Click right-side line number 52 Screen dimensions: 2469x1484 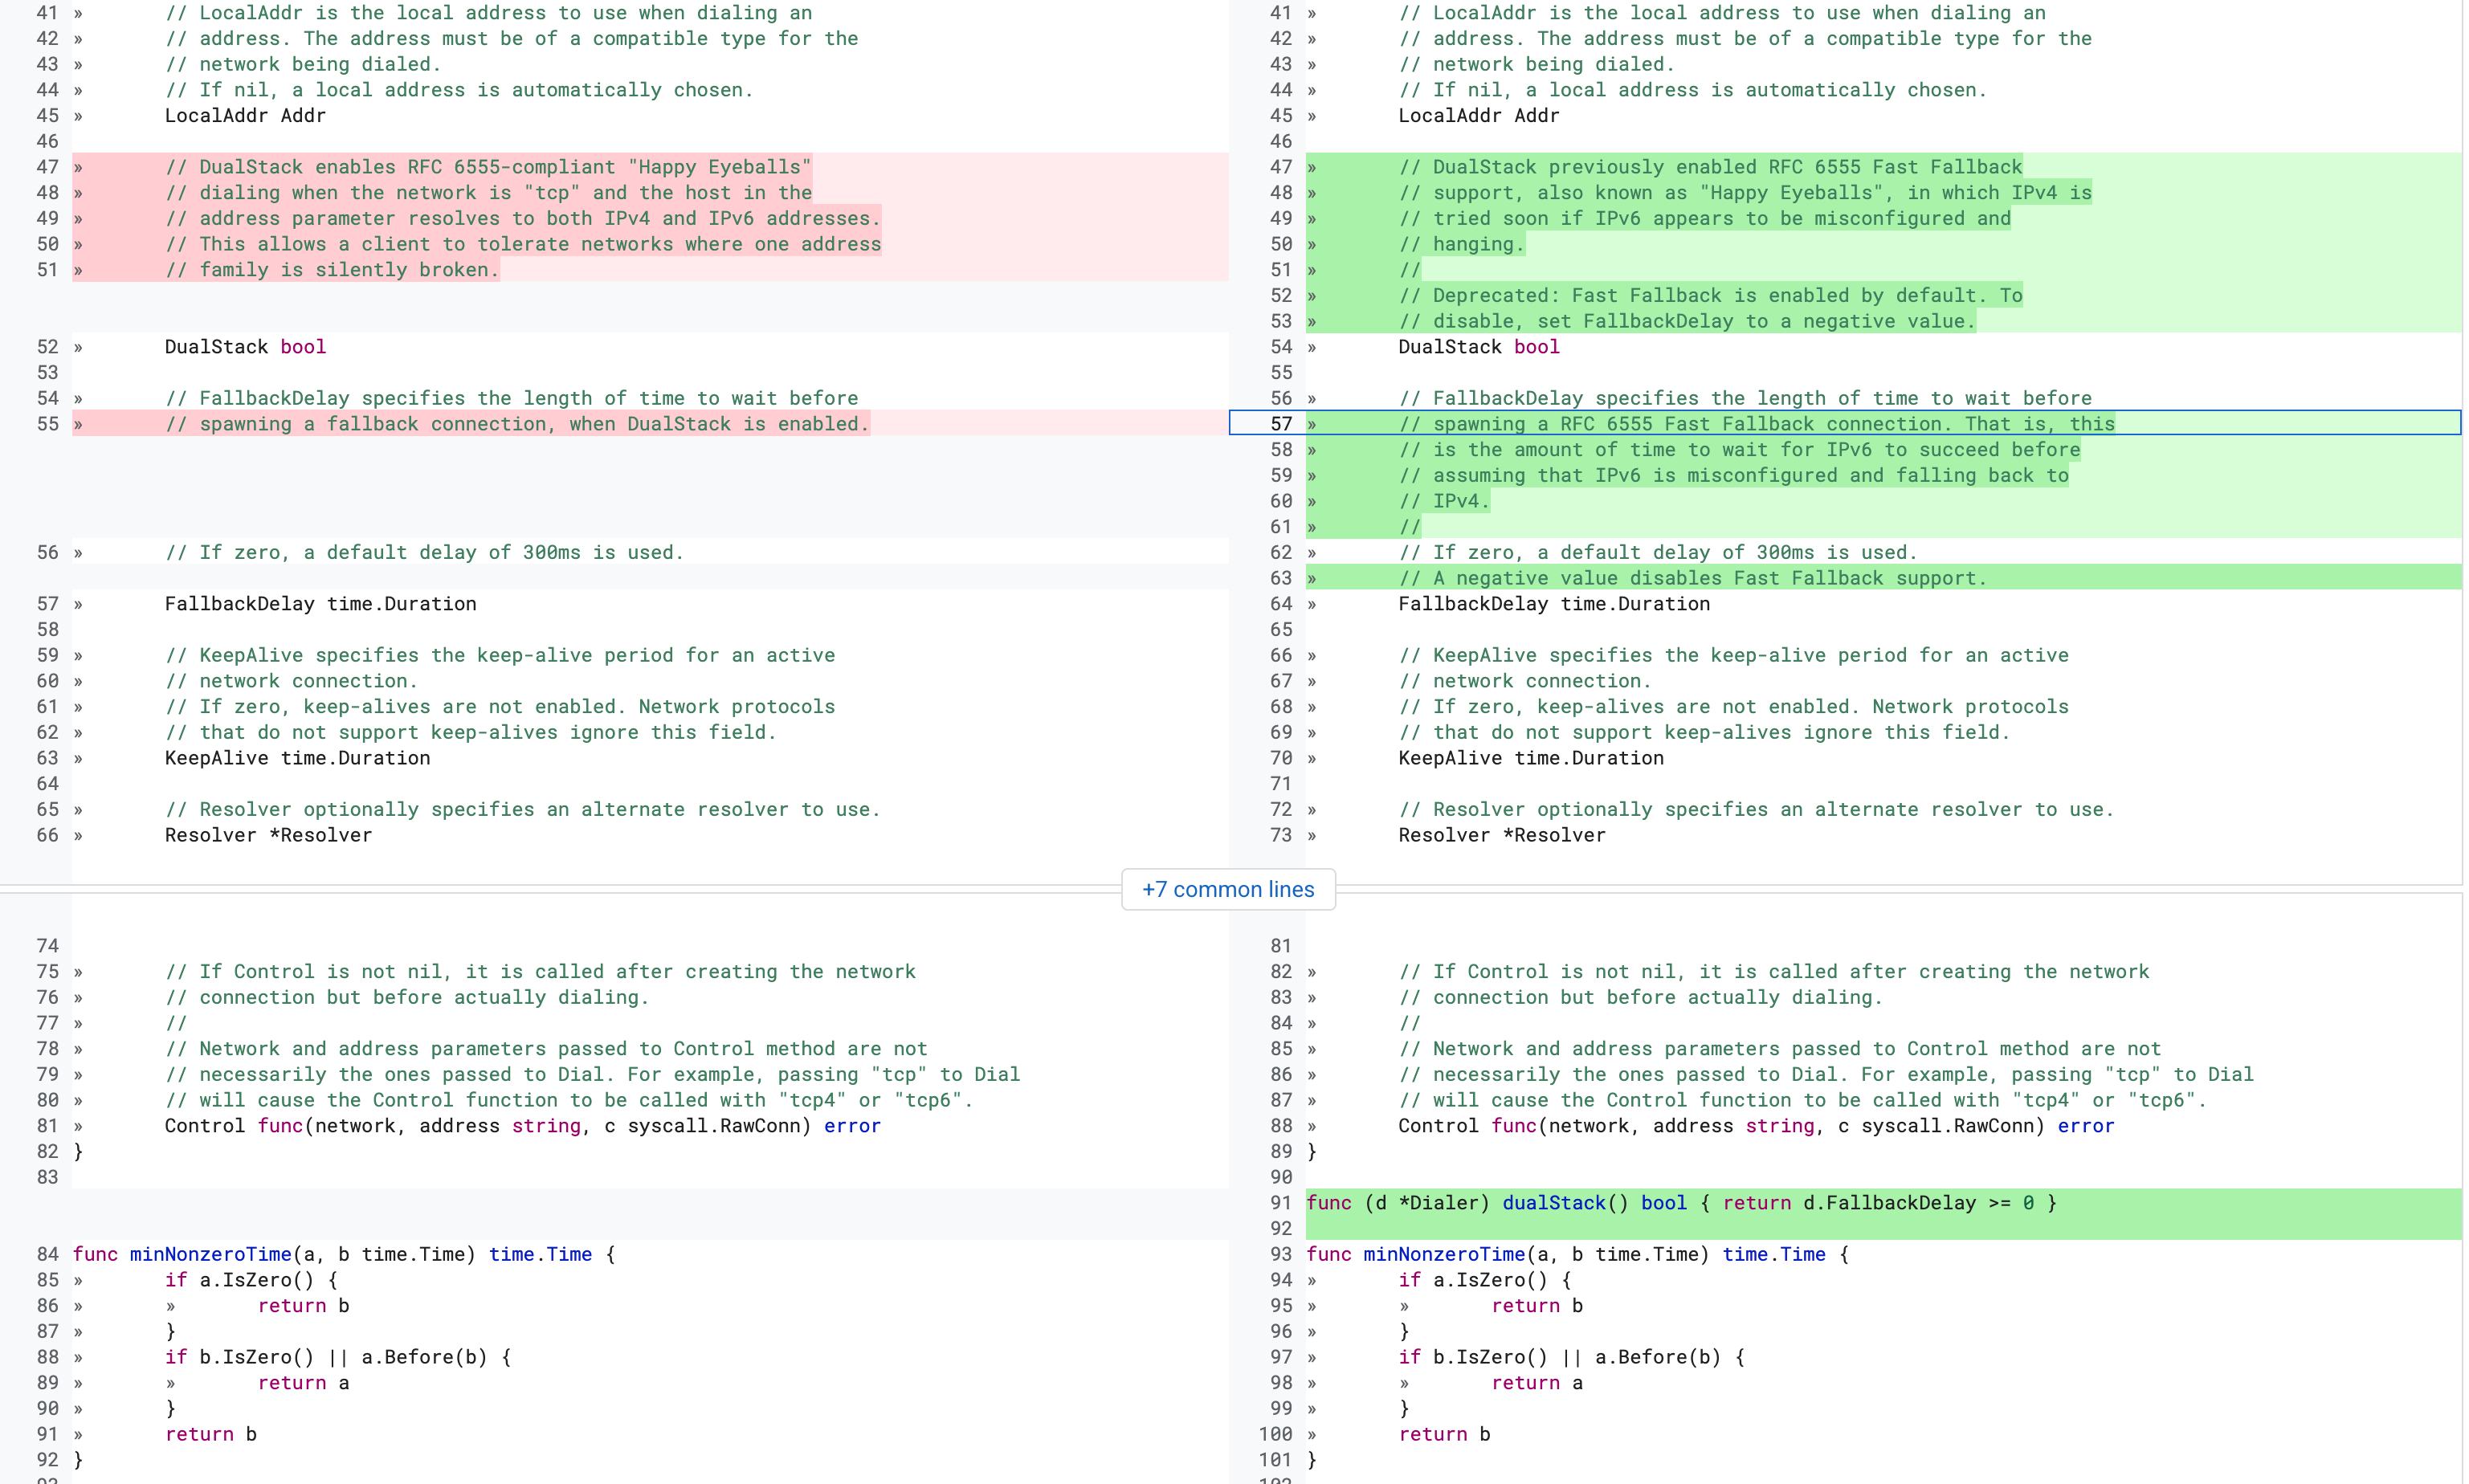click(1280, 296)
